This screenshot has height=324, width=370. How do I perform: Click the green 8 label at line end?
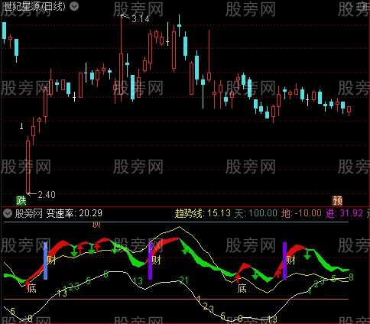click(351, 277)
